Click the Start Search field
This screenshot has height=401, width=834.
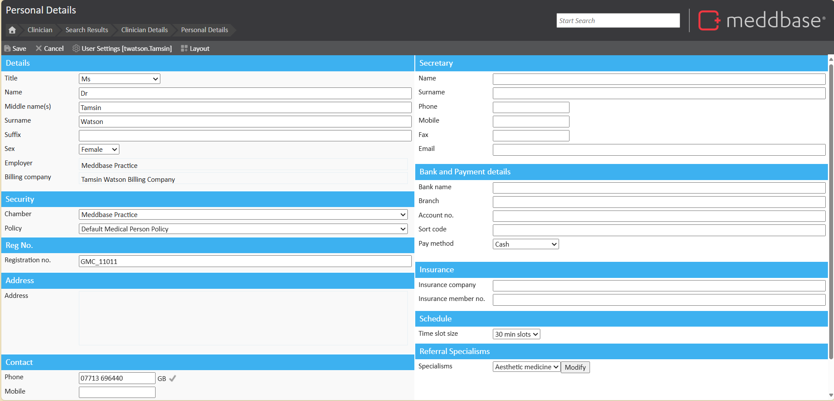(x=618, y=20)
